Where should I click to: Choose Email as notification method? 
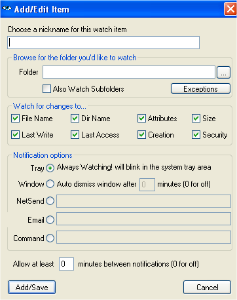(50, 219)
